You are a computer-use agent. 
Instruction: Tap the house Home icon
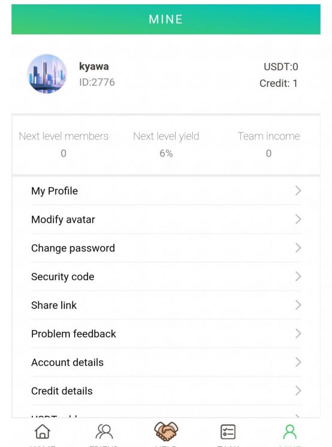43,431
